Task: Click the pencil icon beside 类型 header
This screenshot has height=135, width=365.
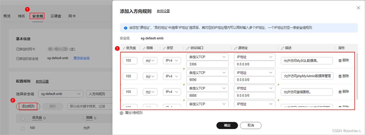Action: [x=164, y=48]
